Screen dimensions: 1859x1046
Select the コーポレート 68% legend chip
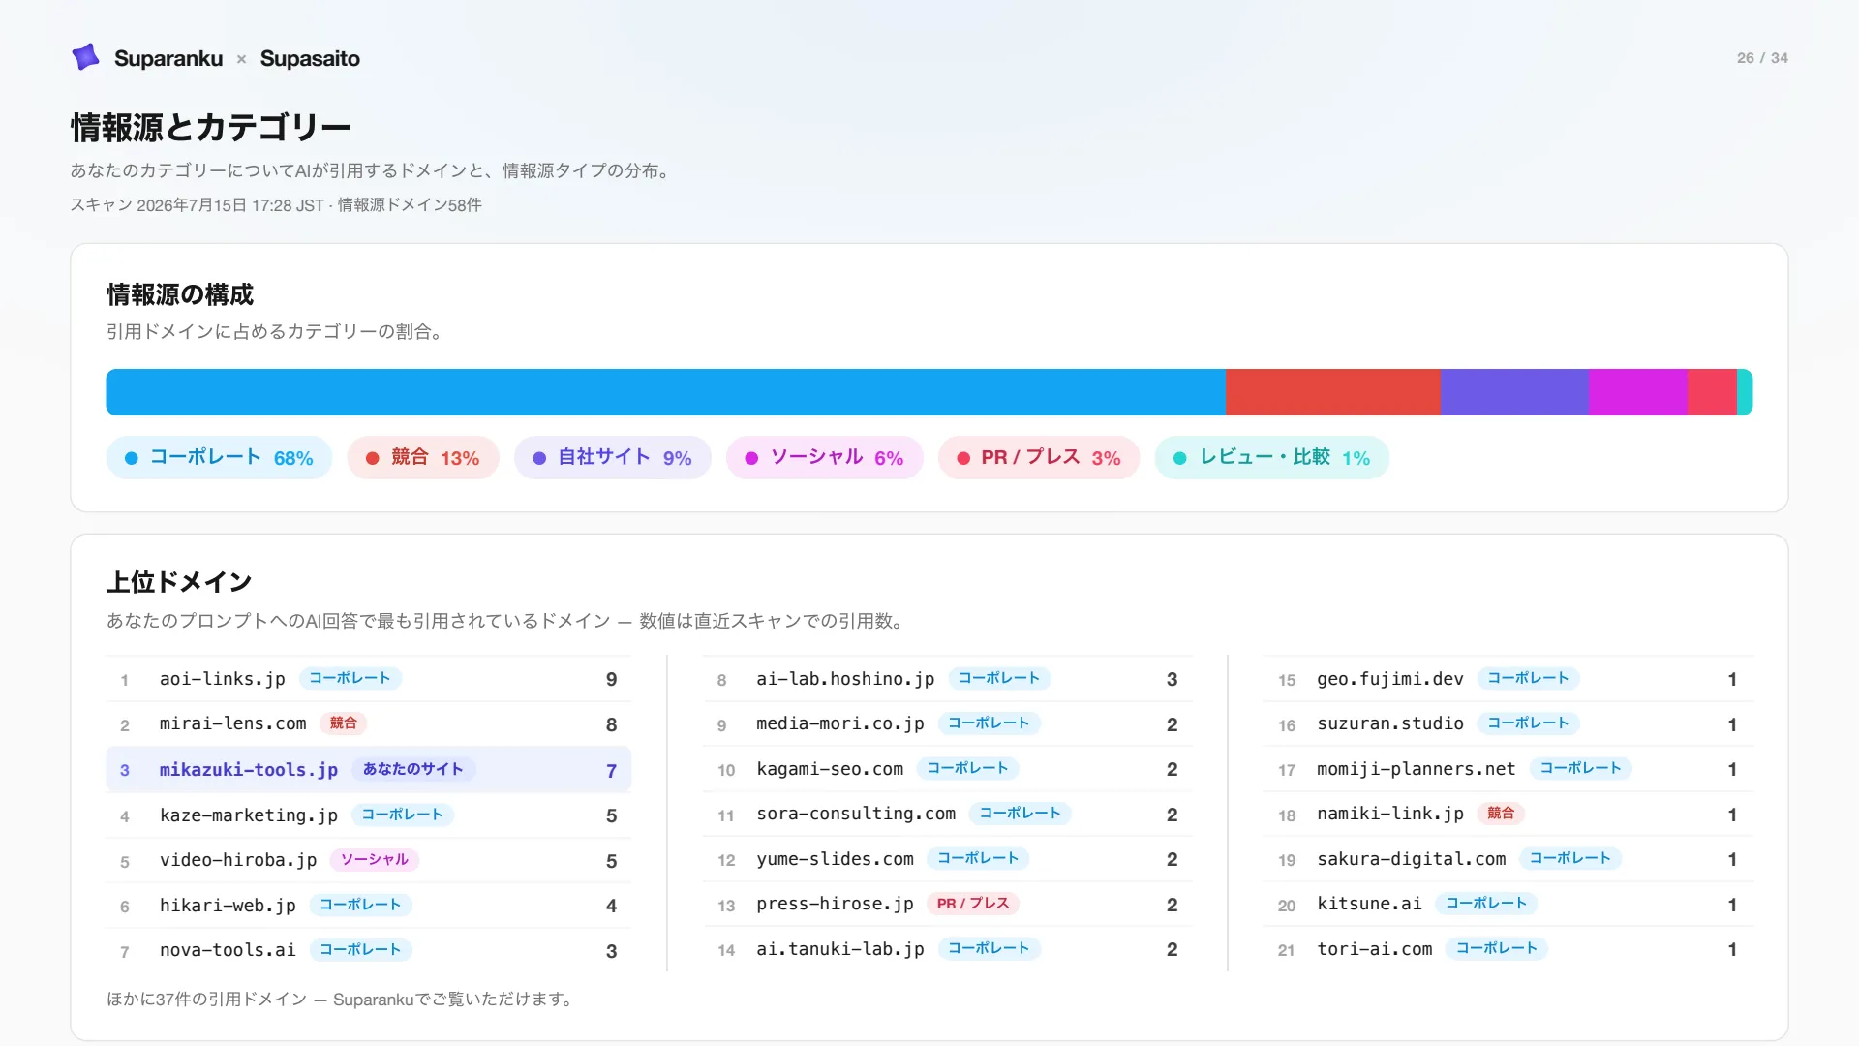click(x=219, y=458)
